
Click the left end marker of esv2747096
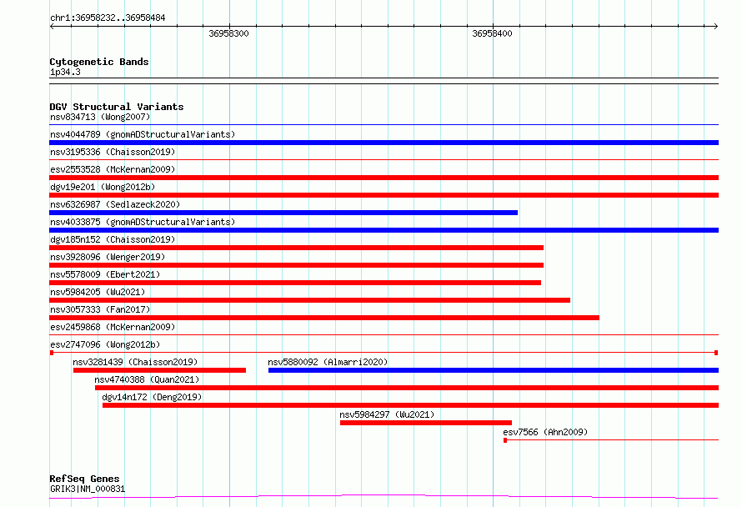click(52, 353)
